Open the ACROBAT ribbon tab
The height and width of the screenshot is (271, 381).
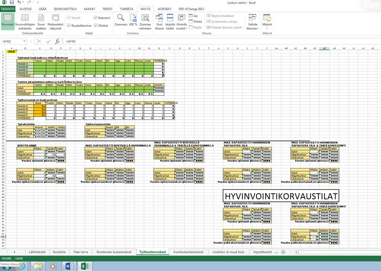click(x=164, y=9)
